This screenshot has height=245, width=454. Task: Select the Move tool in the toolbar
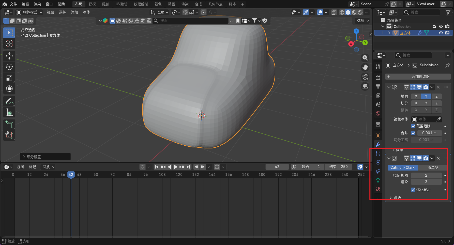pyautogui.click(x=9, y=56)
